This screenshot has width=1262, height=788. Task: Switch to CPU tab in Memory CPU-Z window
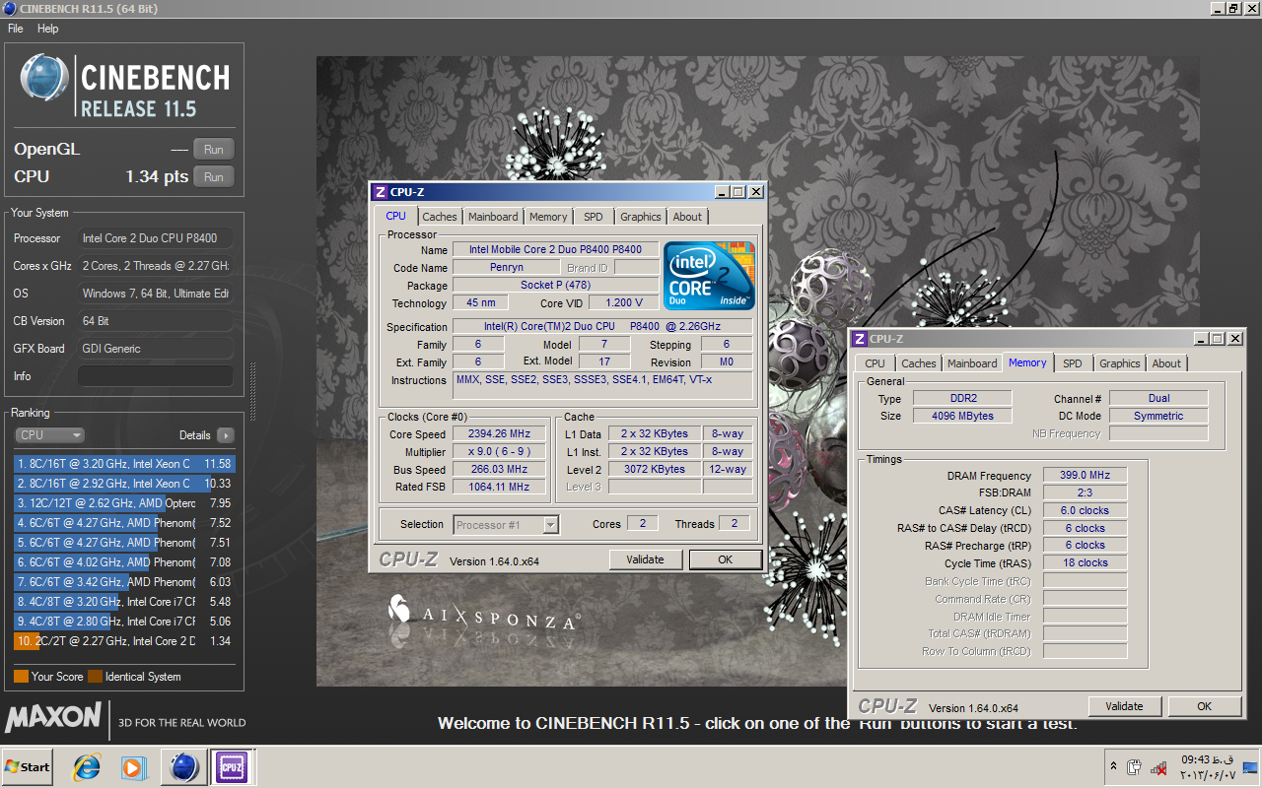click(875, 363)
